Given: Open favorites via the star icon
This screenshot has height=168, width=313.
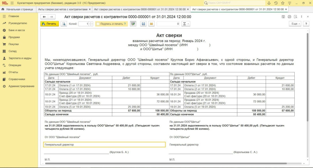Looking at the screenshot, I should pos(283,3).
